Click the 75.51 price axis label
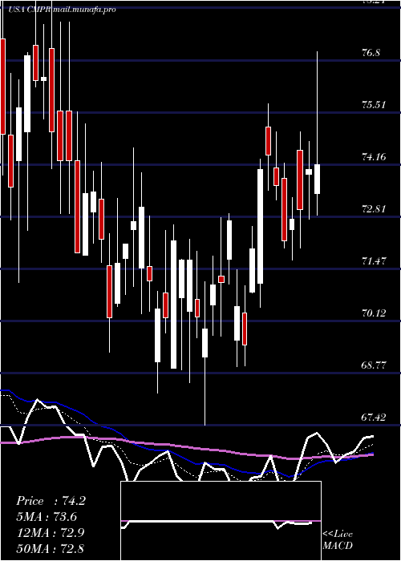This screenshot has width=401, height=561. 374,105
